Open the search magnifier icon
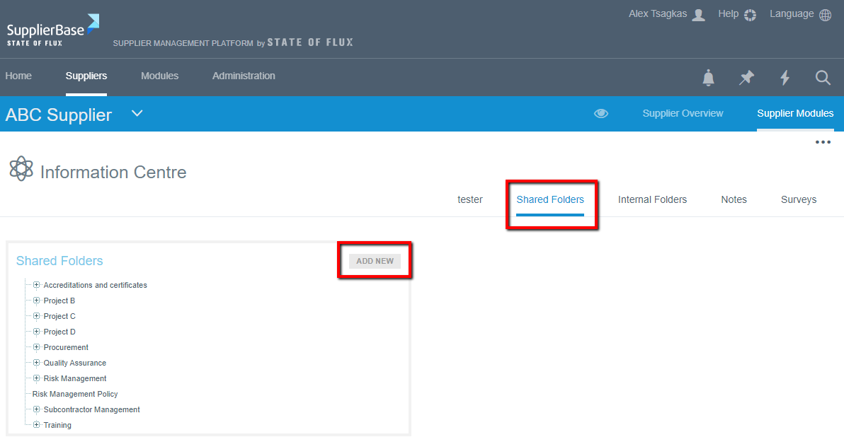Viewport: 844px width, 437px height. 823,78
